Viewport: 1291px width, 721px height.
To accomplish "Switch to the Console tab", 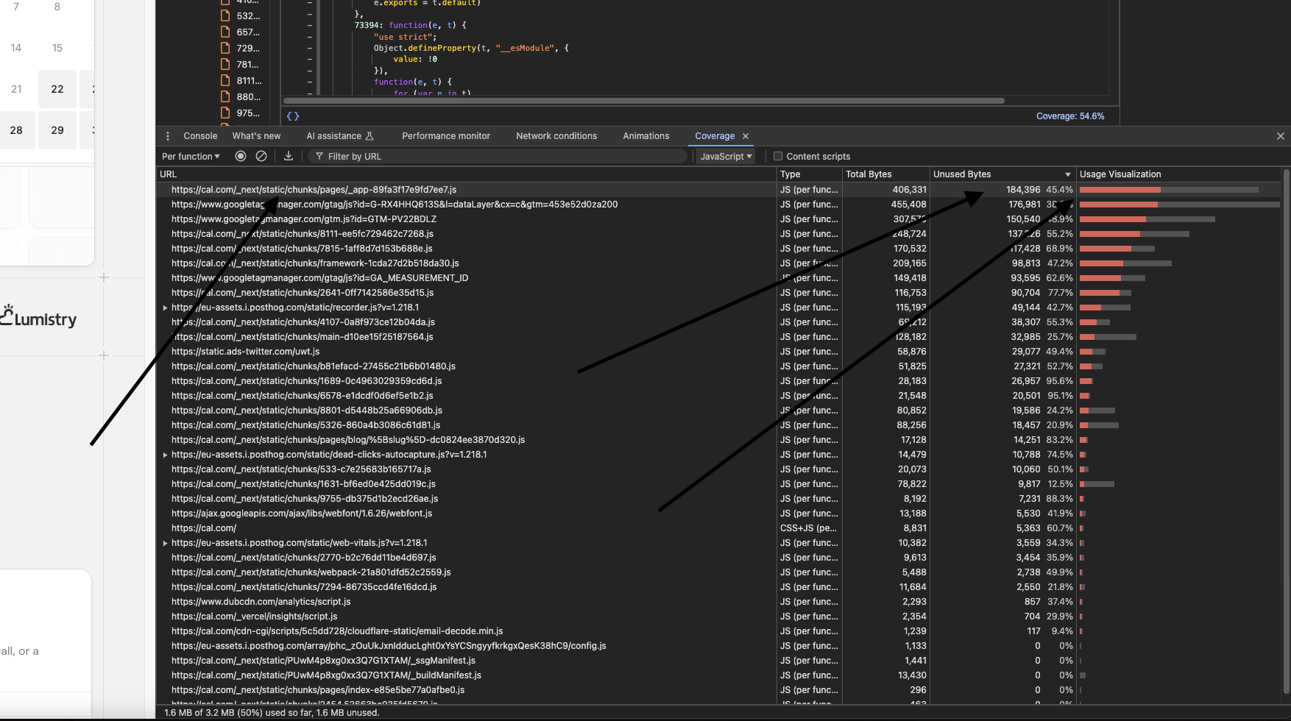I will click(200, 136).
